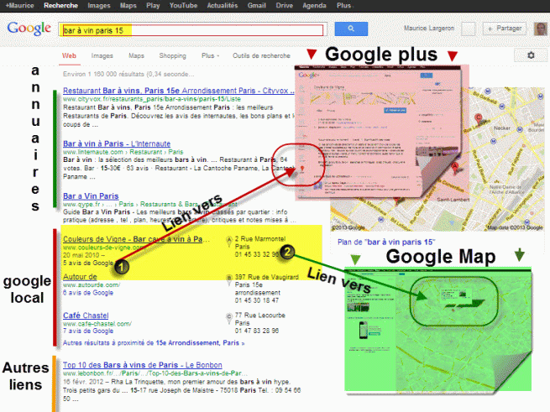This screenshot has height=412, width=550.
Task: Open Outils de recherche
Action: click(261, 55)
